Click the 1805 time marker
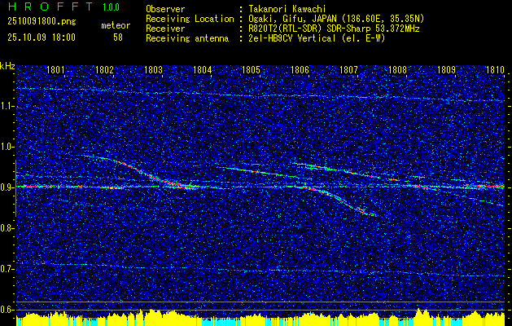This screenshot has height=326, width=512. pos(251,70)
